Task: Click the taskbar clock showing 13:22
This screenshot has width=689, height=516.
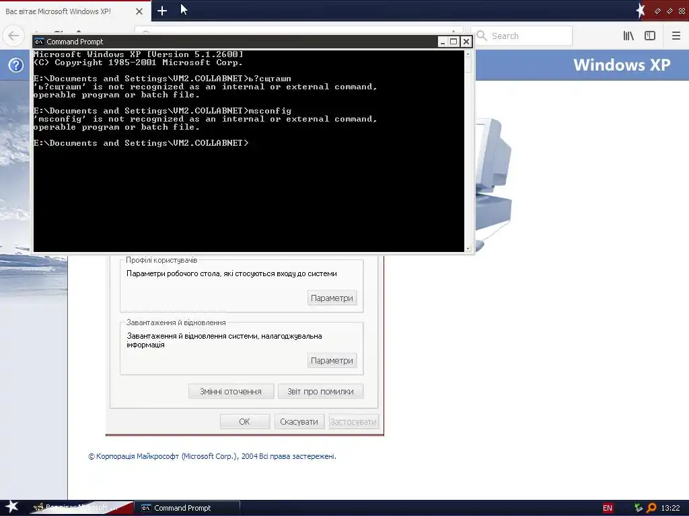Action: [x=671, y=508]
